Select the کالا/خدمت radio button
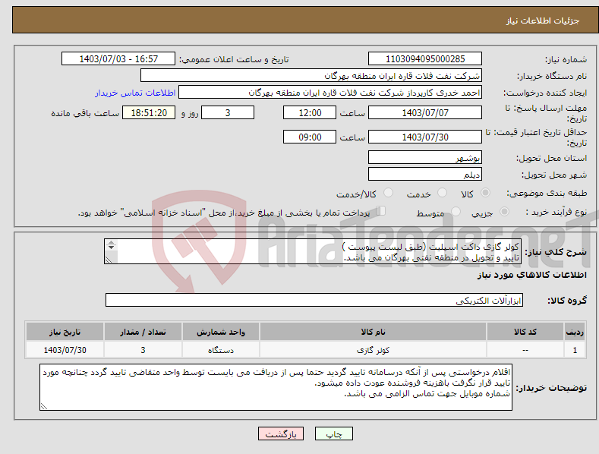Screen dimensions: 599x454 [x=388, y=193]
